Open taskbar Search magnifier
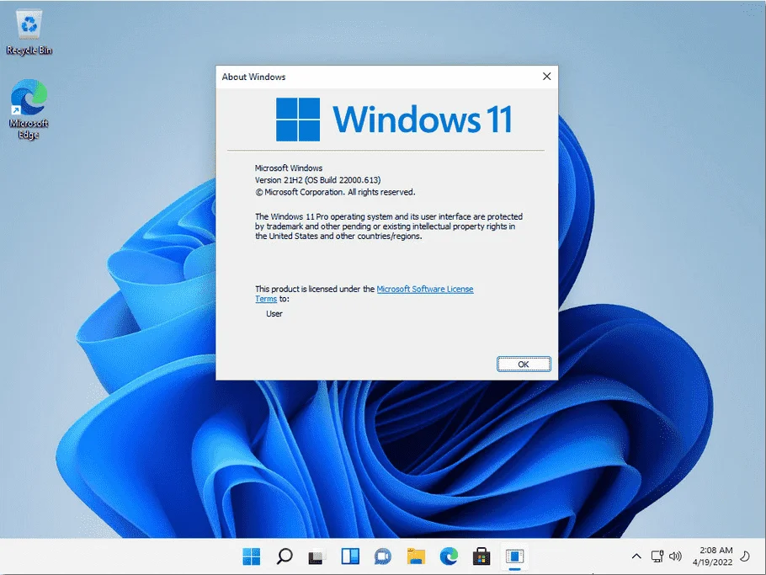 click(285, 556)
